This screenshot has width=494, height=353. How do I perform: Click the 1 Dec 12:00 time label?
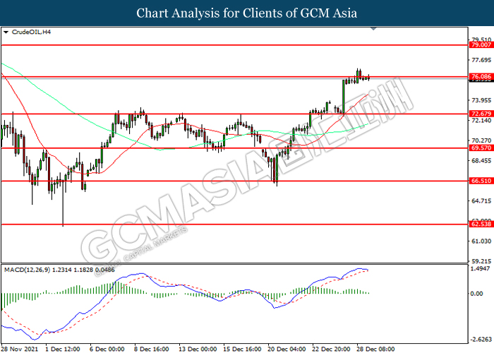(63, 349)
